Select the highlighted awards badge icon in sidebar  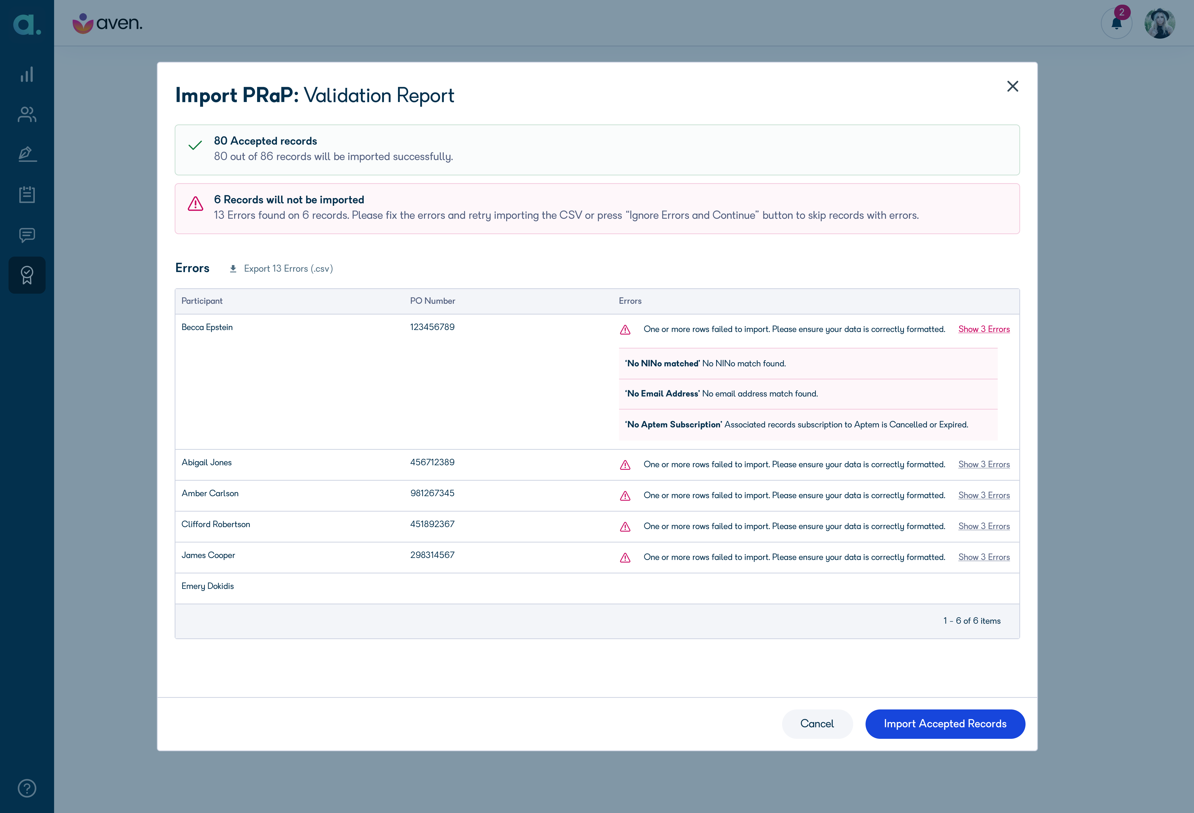click(27, 275)
